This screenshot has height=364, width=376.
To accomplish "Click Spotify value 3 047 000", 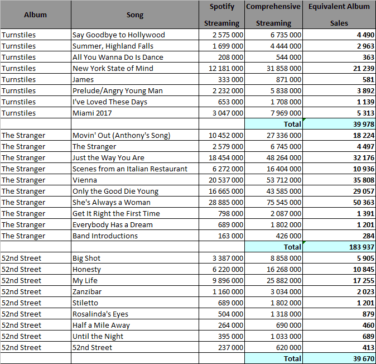I will pos(221,113).
